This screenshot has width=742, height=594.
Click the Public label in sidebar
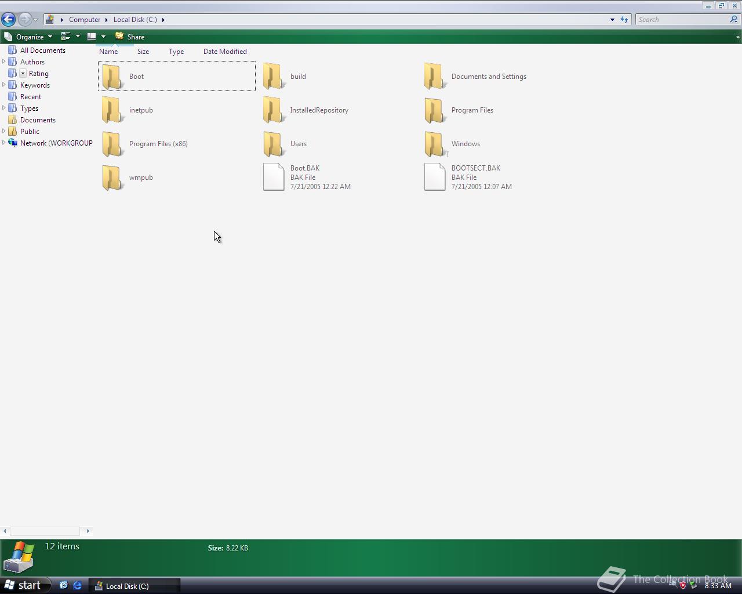point(30,132)
